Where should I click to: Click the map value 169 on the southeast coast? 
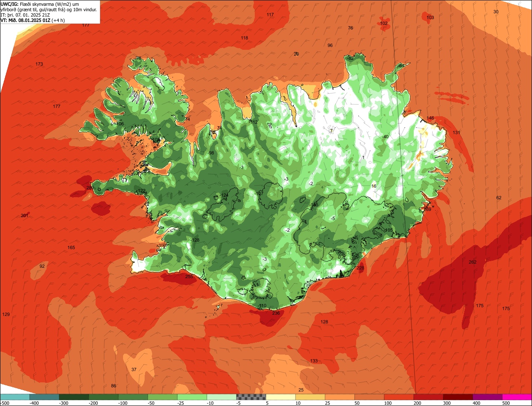pyautogui.click(x=427, y=210)
